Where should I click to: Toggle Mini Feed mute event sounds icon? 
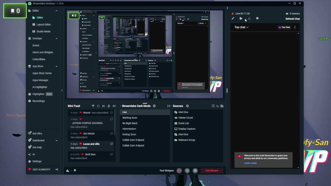(109, 106)
